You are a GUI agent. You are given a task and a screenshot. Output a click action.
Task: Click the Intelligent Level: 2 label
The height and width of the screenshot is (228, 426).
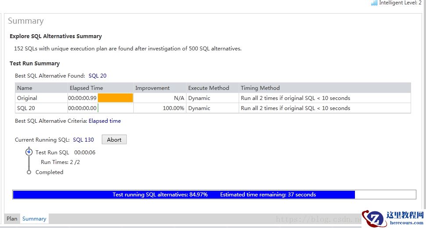(400, 3)
